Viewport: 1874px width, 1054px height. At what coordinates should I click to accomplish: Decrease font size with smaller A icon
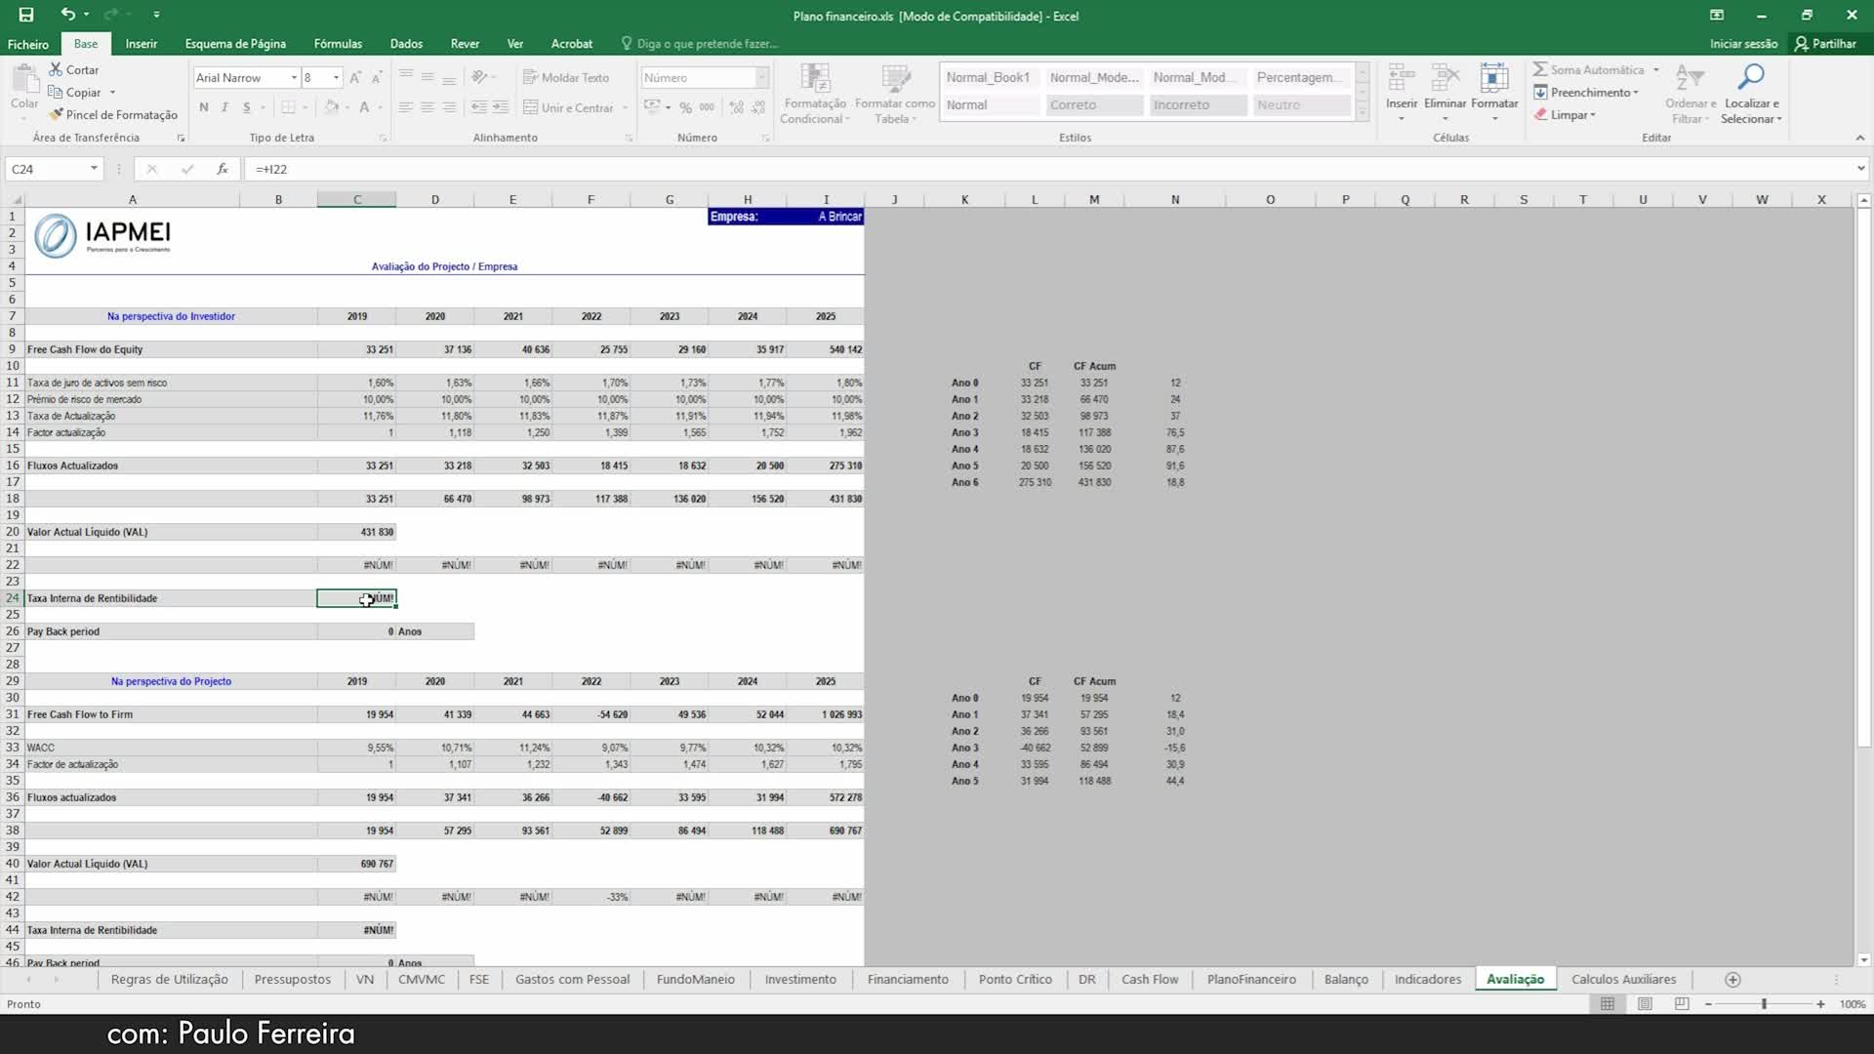point(377,77)
